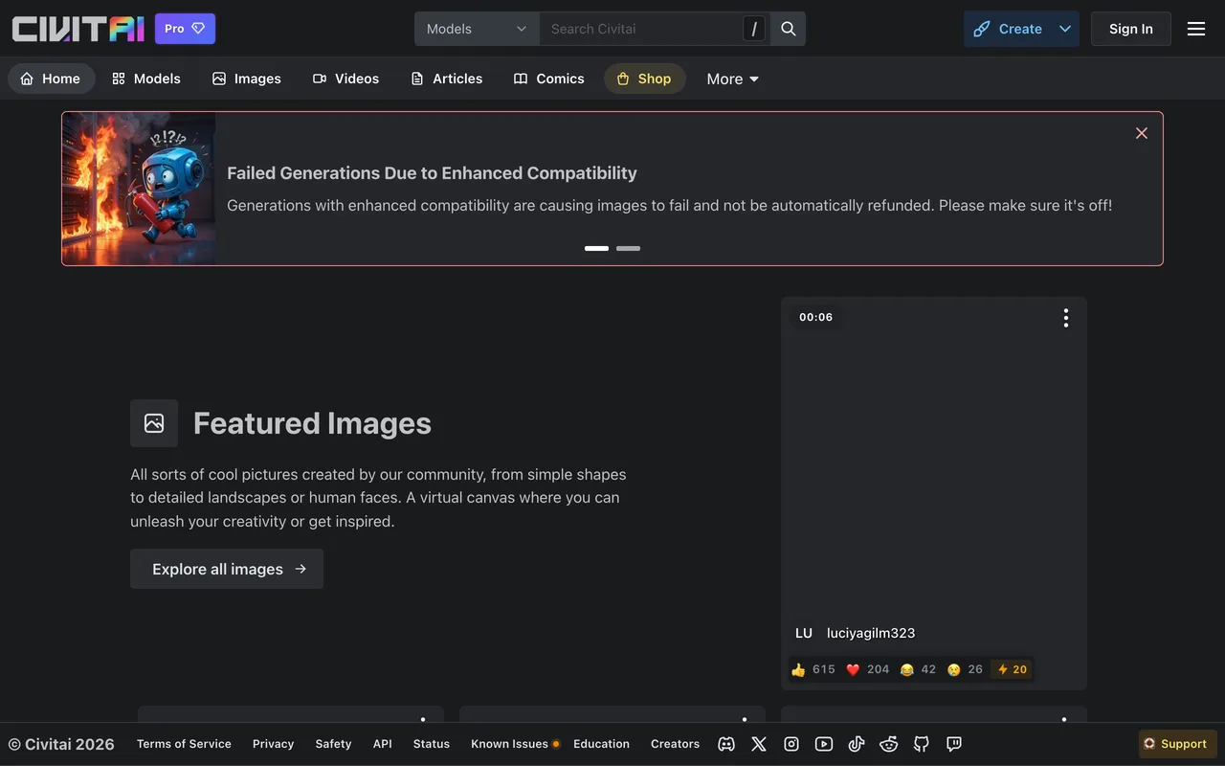Click the search magnifier icon

(789, 29)
